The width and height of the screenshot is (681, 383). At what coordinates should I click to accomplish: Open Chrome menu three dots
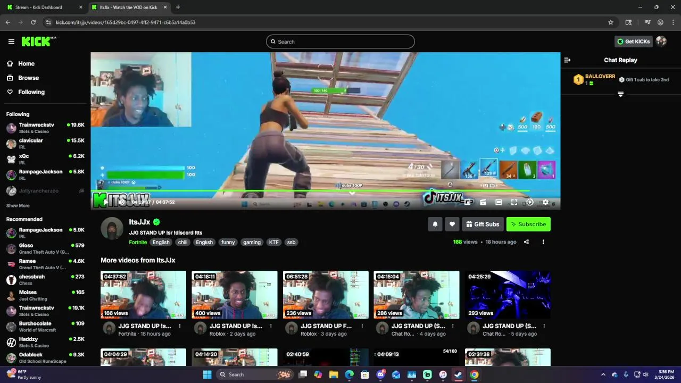pyautogui.click(x=673, y=22)
